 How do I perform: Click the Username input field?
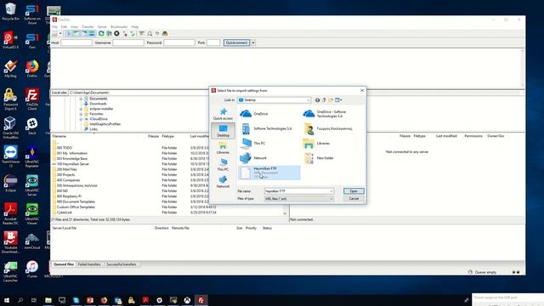(128, 42)
